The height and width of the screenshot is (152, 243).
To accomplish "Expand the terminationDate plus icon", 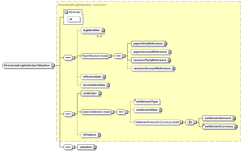I will [108, 85].
